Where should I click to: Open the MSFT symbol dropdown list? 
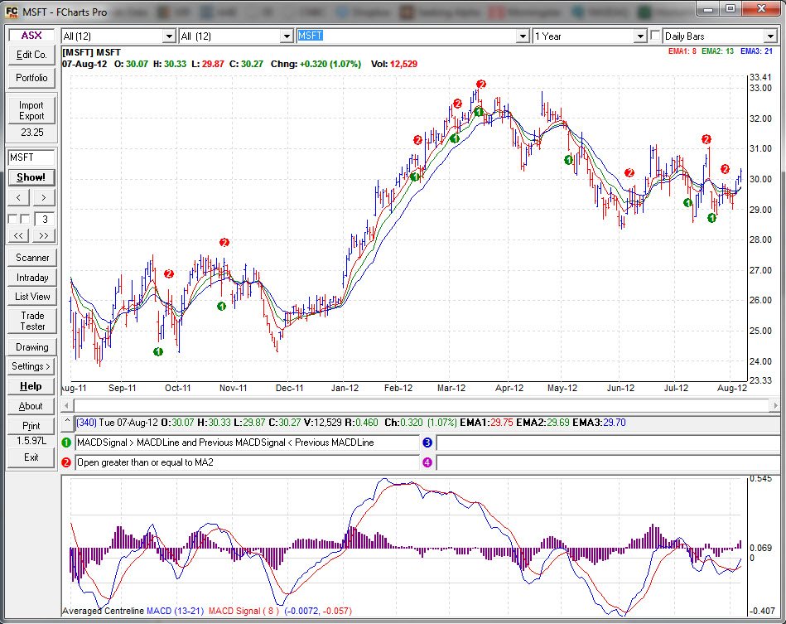pyautogui.click(x=523, y=36)
